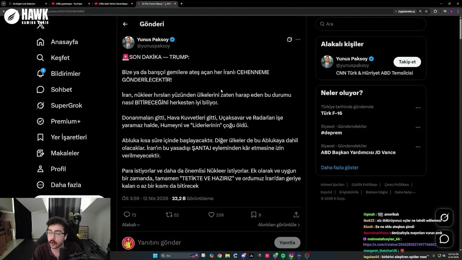Click the repost icon with 52 reposts
The width and height of the screenshot is (462, 260).
click(x=169, y=214)
